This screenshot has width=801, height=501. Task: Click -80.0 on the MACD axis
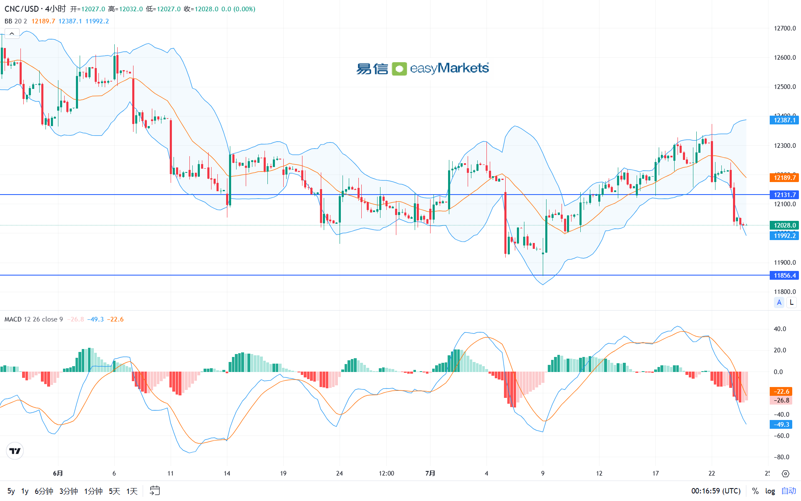781,457
